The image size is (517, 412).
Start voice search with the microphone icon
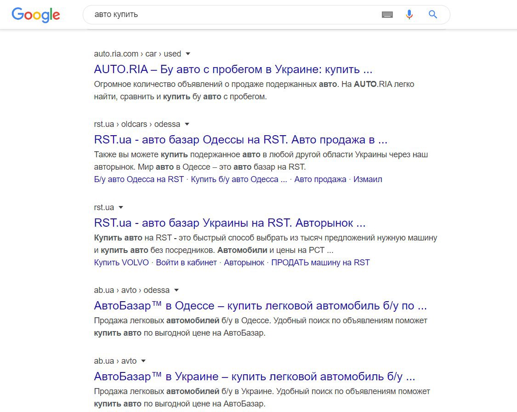click(409, 15)
